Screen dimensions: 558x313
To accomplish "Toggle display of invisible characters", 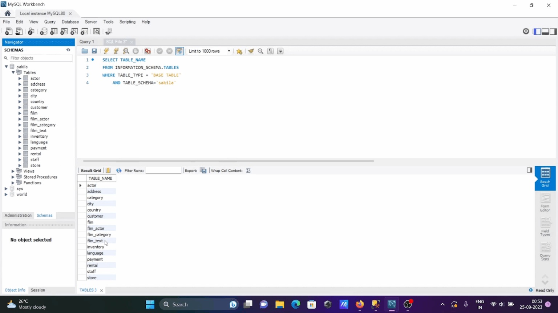I will tap(270, 51).
